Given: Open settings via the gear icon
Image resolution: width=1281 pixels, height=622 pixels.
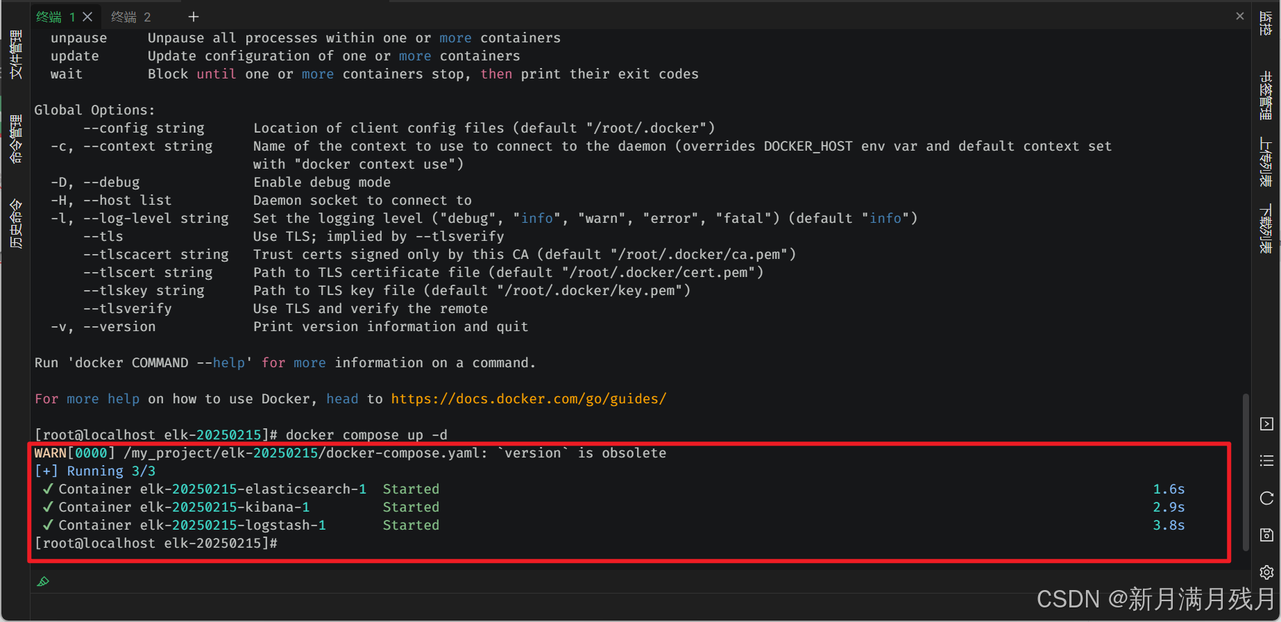Looking at the screenshot, I should click(1266, 572).
